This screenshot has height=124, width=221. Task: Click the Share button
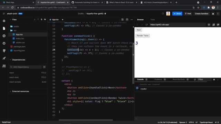pos(177,14)
